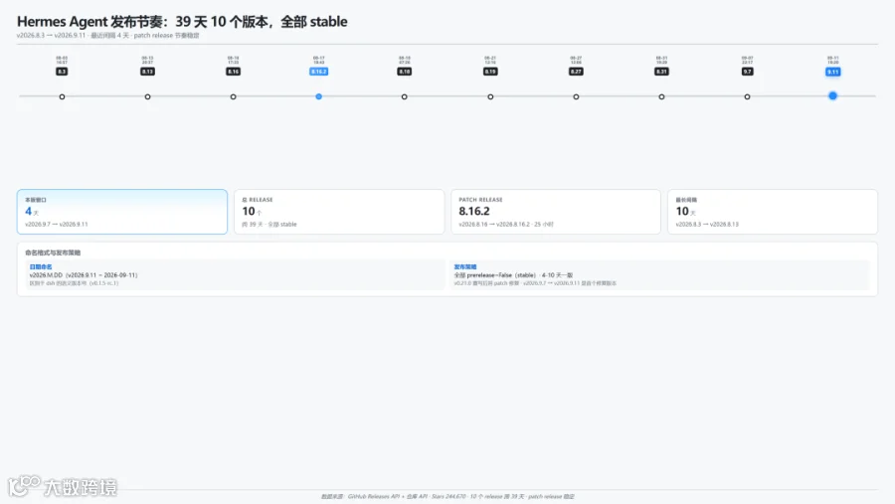Select the 8.16 version badge
This screenshot has height=504, width=895.
tap(233, 72)
